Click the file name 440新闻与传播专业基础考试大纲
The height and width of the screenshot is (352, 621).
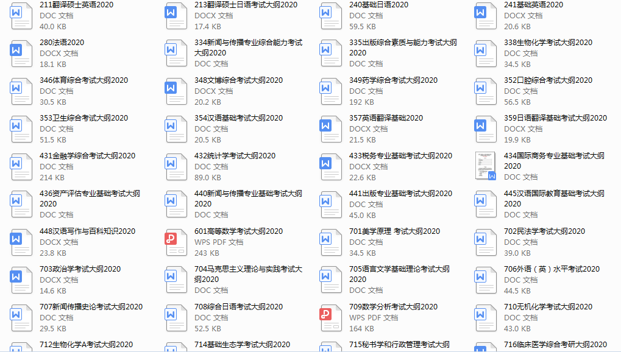pyautogui.click(x=248, y=194)
